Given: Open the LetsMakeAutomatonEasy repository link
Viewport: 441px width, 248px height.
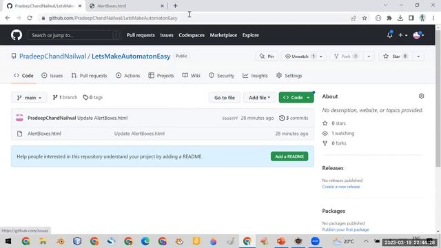Looking at the screenshot, I should pos(131,56).
